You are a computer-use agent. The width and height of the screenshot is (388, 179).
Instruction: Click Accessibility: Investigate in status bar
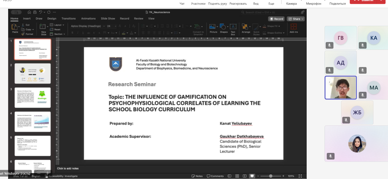click(x=62, y=176)
